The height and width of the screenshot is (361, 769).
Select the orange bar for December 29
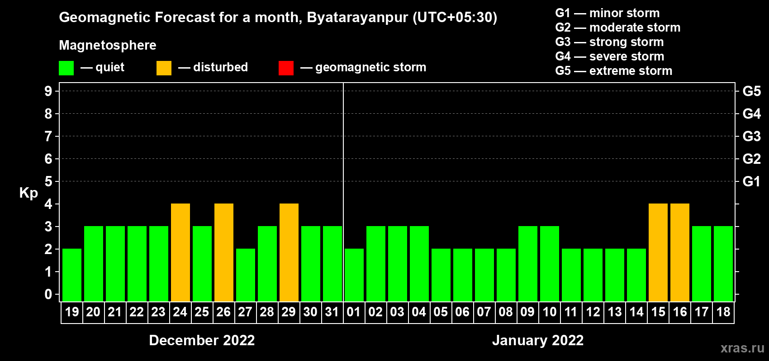click(x=289, y=252)
